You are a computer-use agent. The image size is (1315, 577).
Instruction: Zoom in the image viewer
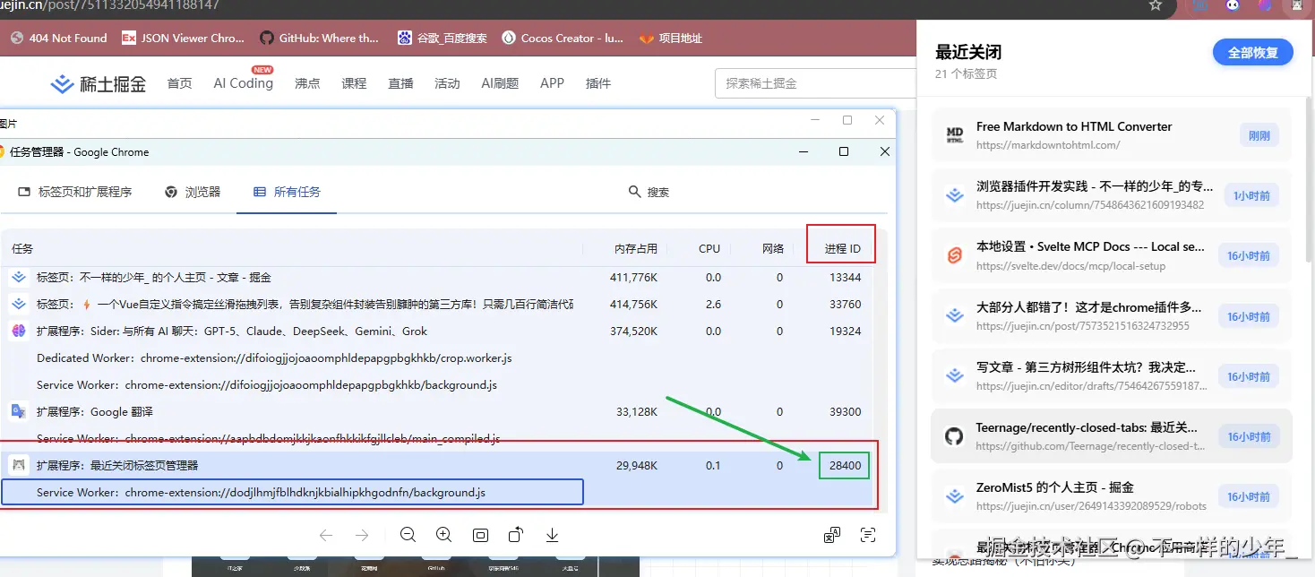[443, 535]
